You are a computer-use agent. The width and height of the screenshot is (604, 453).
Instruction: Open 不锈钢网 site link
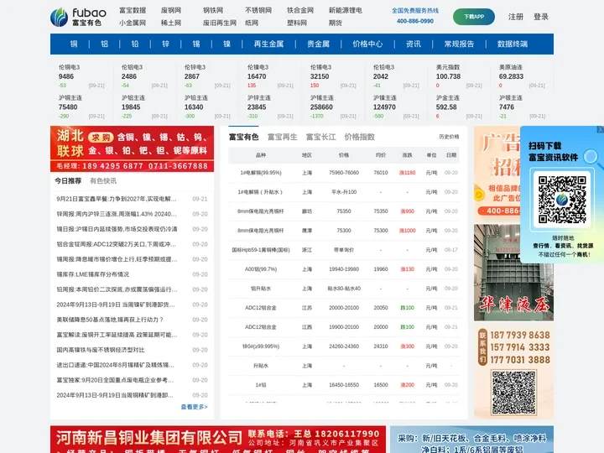coord(258,10)
